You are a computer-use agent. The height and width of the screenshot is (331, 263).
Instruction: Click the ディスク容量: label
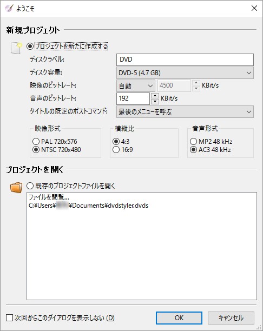coord(46,72)
